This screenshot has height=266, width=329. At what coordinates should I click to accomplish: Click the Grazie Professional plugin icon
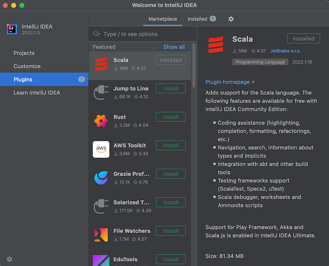click(101, 178)
